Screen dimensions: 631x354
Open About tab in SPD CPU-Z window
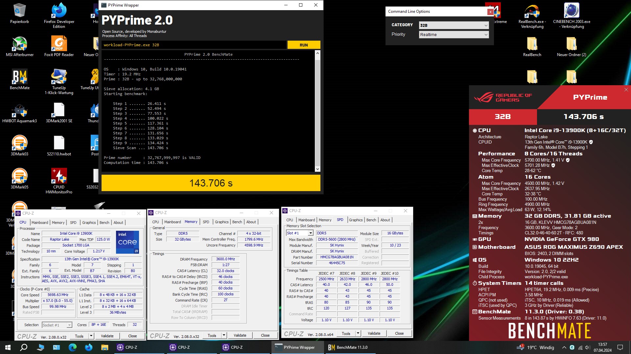385,220
